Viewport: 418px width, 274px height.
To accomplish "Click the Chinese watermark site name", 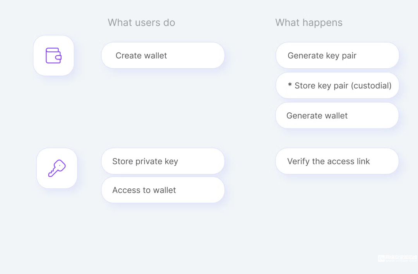I will click(x=401, y=257).
